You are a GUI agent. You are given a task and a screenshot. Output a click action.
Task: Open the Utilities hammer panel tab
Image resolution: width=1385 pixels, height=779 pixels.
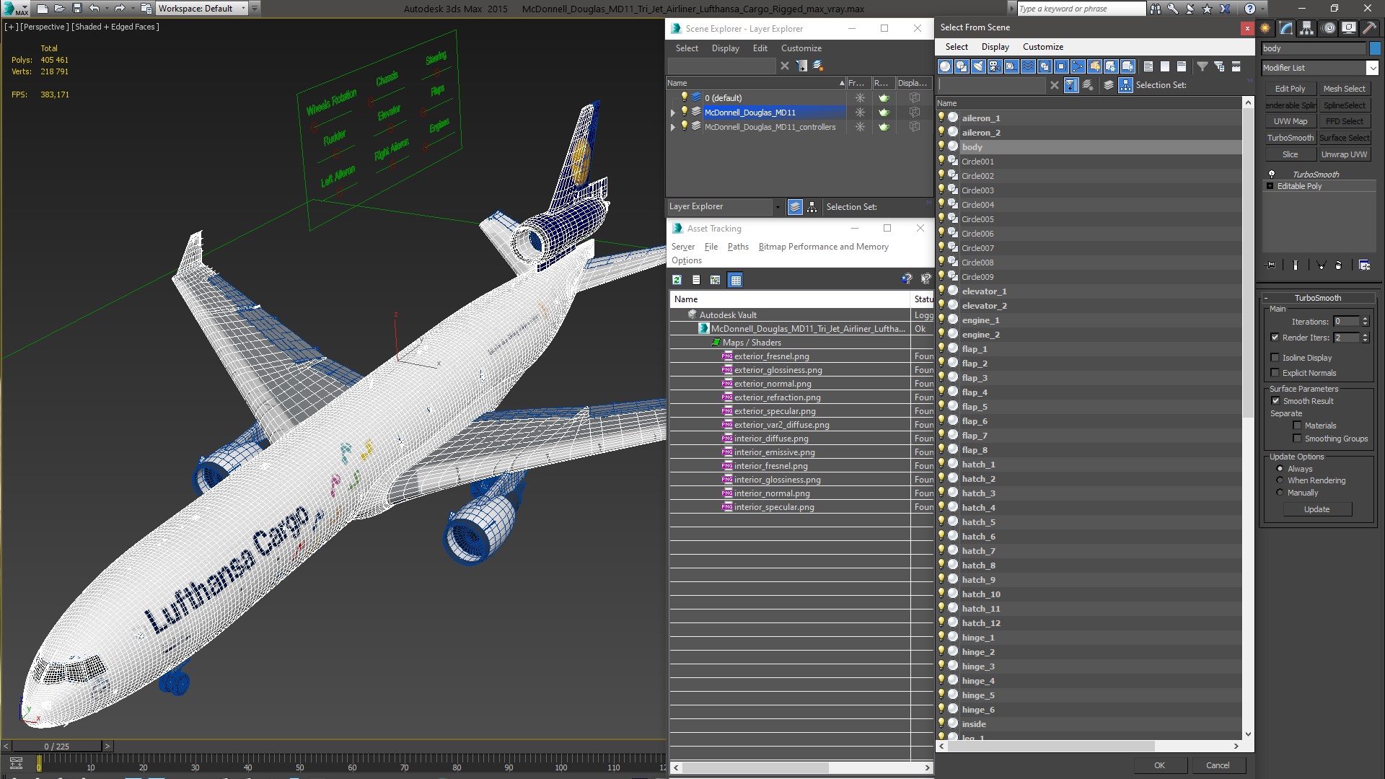point(1369,28)
